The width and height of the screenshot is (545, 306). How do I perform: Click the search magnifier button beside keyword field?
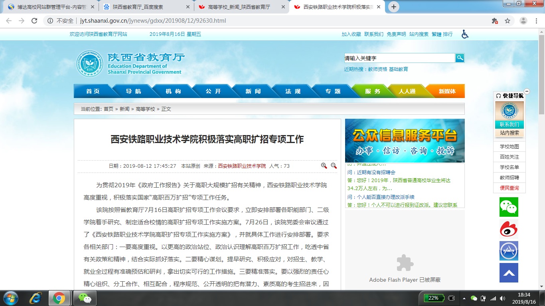[460, 58]
